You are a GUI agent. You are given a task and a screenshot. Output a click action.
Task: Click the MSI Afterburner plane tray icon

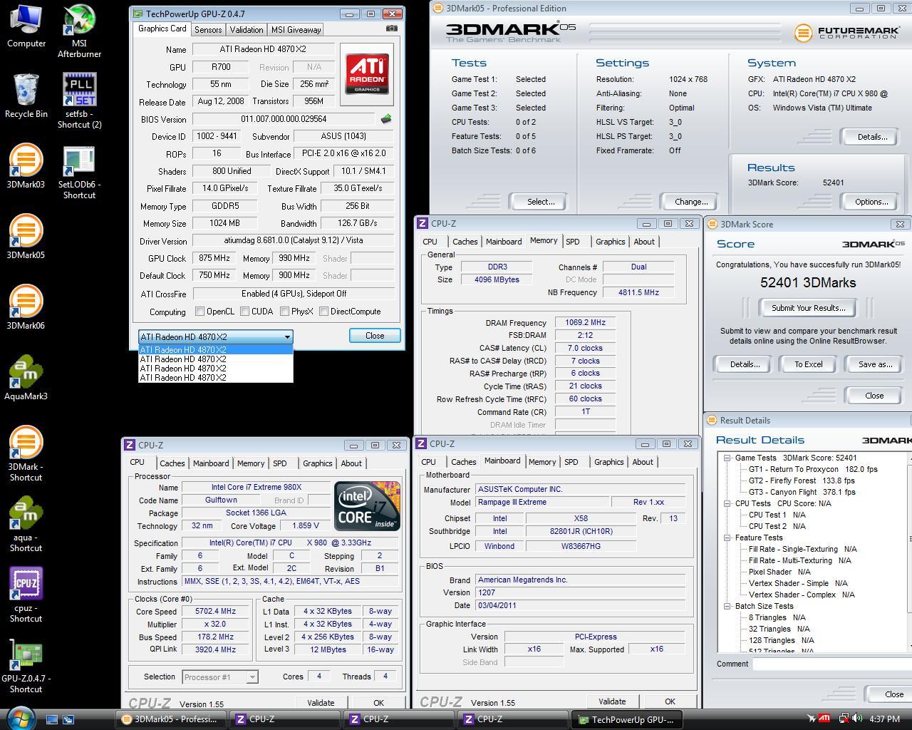coord(810,719)
